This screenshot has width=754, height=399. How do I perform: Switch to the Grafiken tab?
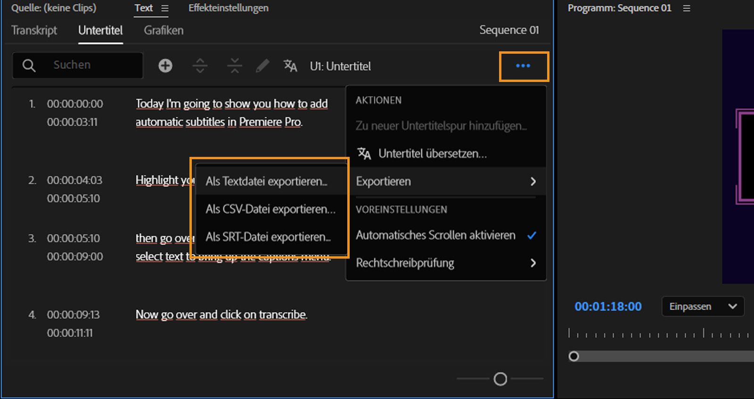164,31
